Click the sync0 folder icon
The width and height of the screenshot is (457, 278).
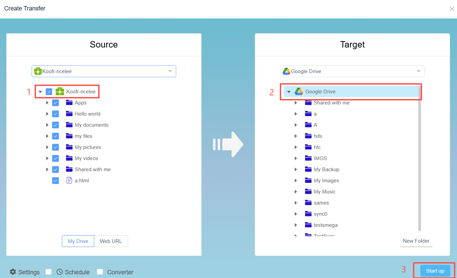click(x=308, y=214)
